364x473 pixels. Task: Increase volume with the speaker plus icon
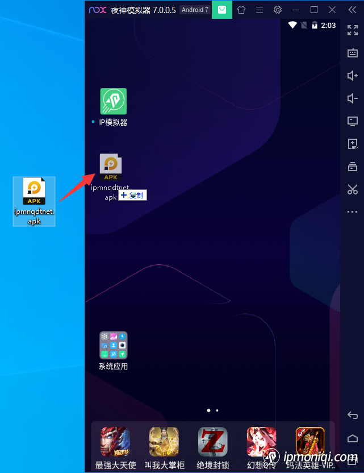[353, 76]
